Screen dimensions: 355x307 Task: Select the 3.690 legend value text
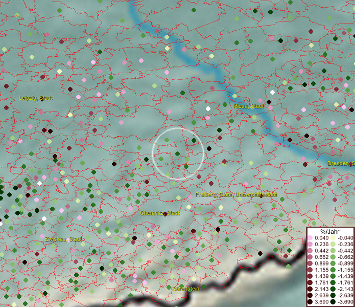(x=321, y=302)
